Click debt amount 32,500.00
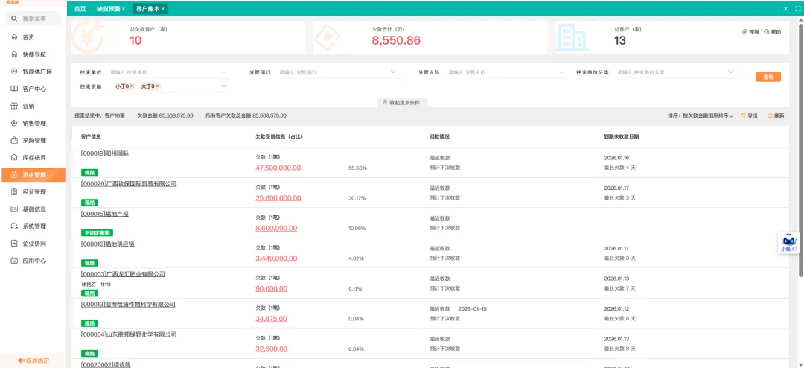This screenshot has width=804, height=368. (x=271, y=349)
